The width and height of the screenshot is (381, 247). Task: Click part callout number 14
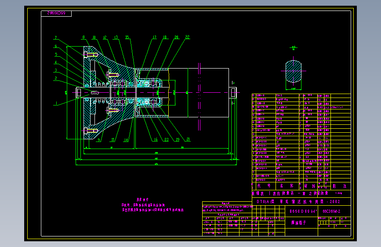(x=126, y=140)
